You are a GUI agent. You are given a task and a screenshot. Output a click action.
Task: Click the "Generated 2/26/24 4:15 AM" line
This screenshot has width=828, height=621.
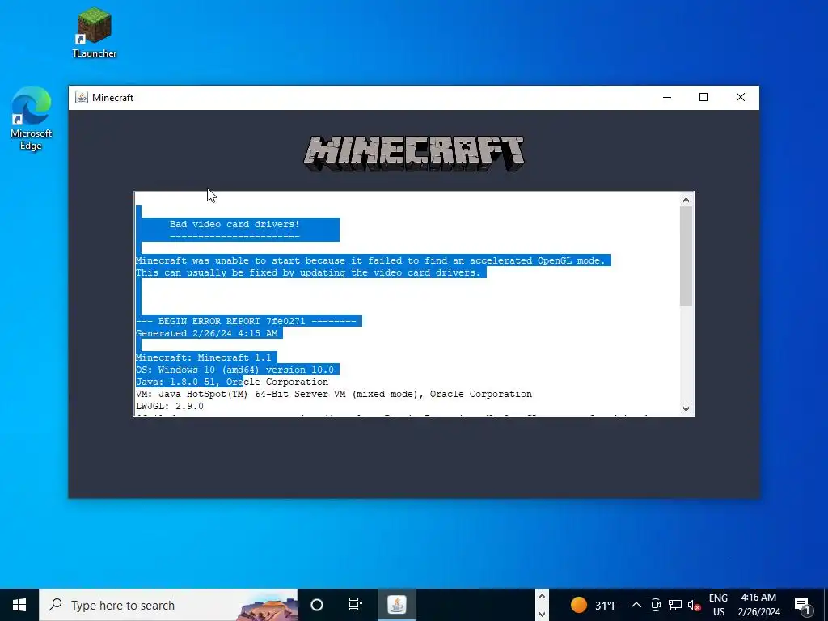point(206,333)
